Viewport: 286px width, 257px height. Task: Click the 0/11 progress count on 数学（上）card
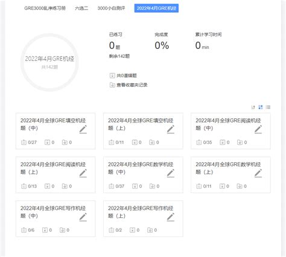[207, 186]
